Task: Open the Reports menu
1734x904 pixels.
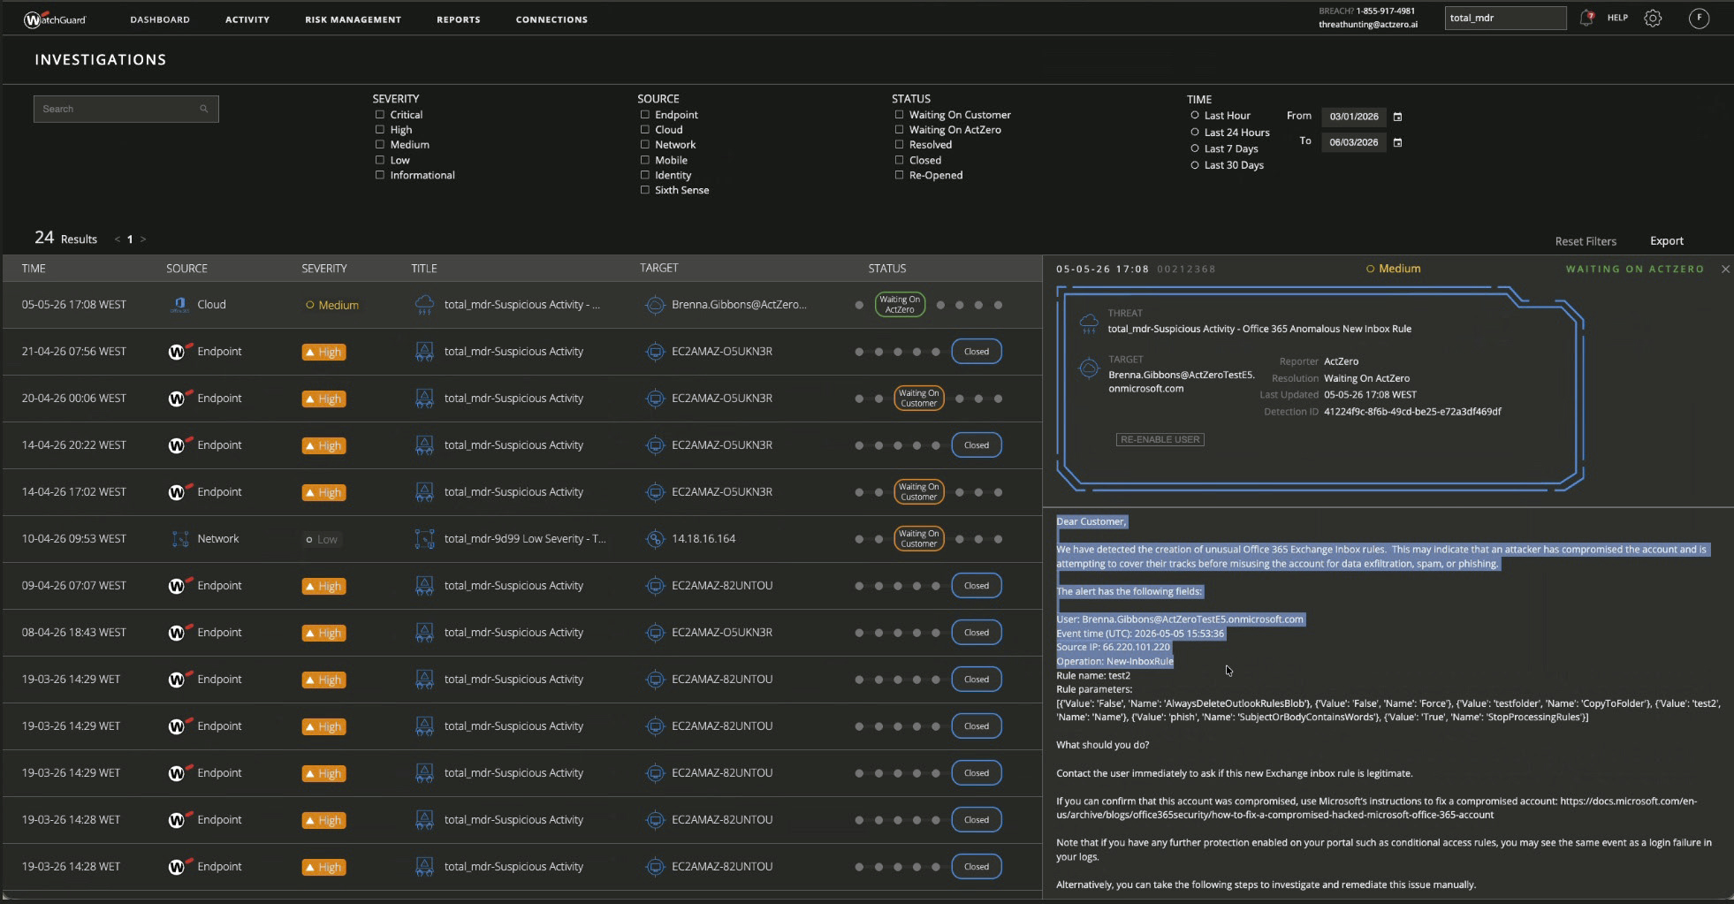Action: pos(459,19)
